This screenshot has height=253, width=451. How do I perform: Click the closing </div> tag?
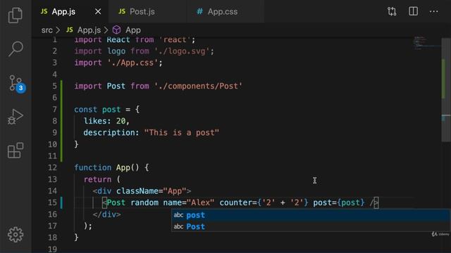pos(106,214)
